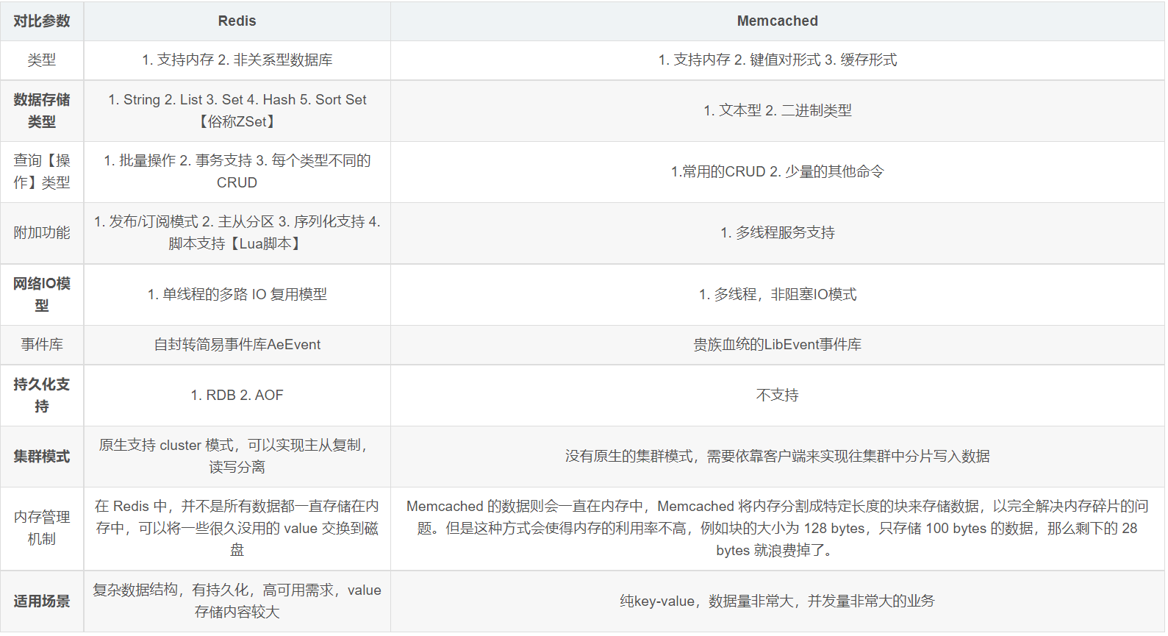
Task: Click the cell with '键值对形式 3. 缓存形式'
Action: coord(777,60)
